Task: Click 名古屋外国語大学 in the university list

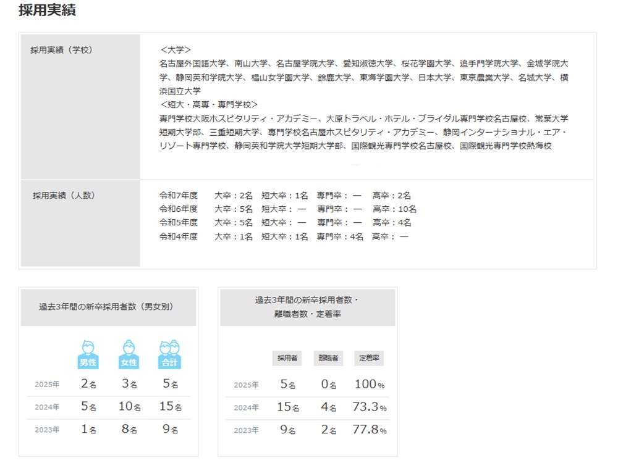Action: (192, 63)
